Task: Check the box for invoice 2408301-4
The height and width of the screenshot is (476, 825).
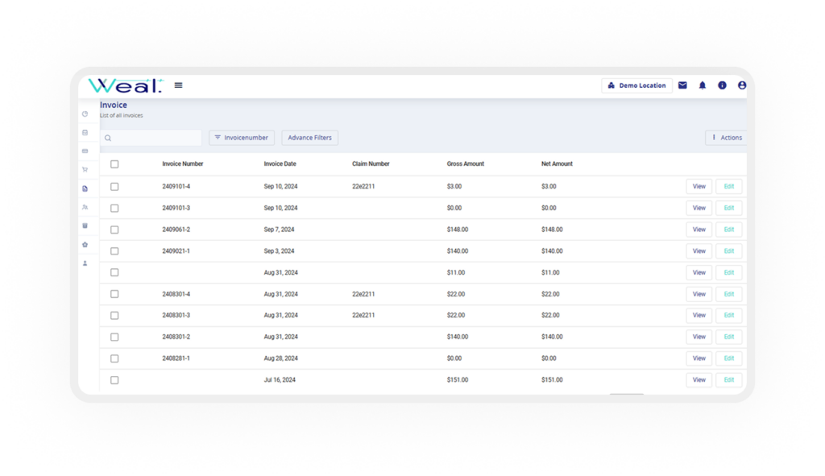Action: click(114, 294)
